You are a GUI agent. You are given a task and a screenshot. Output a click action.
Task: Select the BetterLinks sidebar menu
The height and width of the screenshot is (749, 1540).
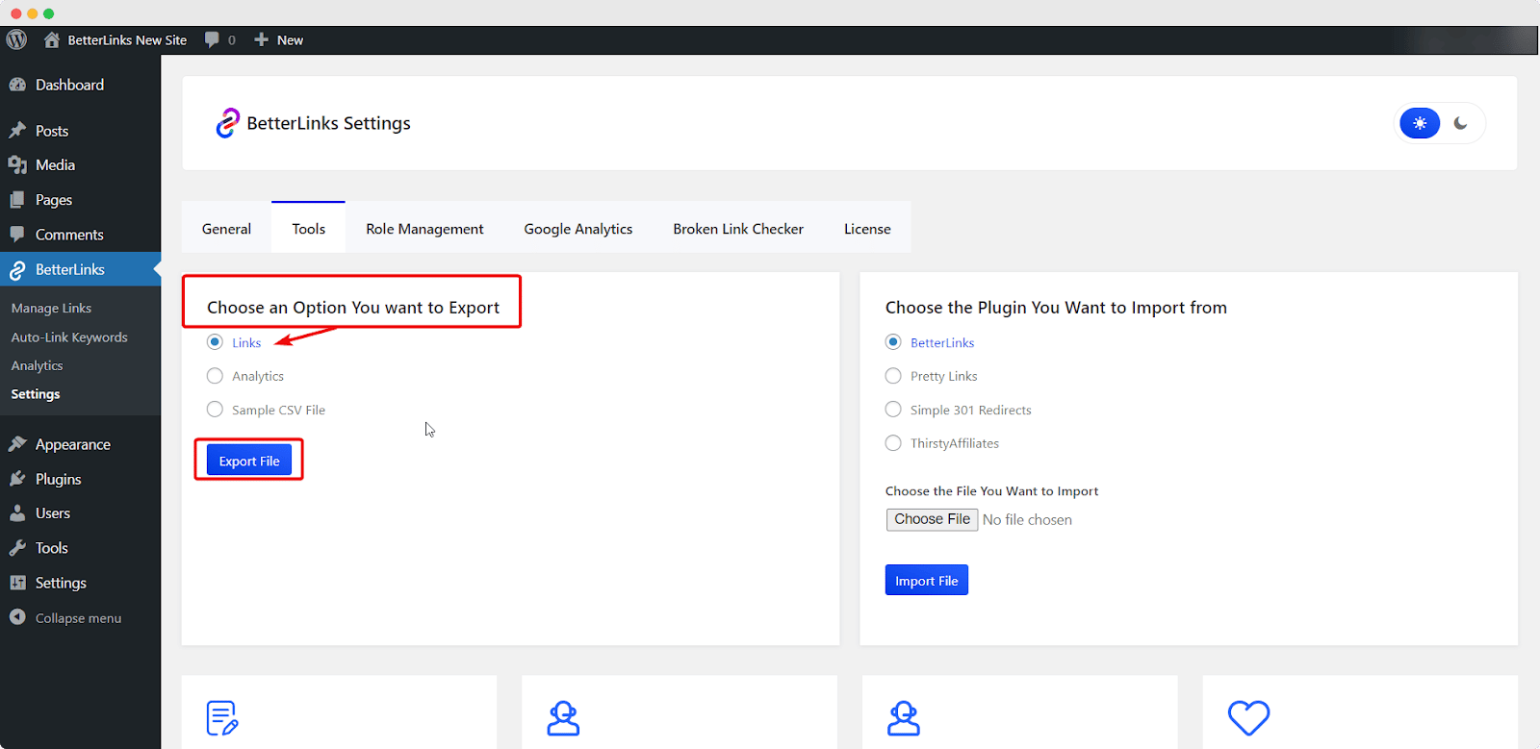80,269
